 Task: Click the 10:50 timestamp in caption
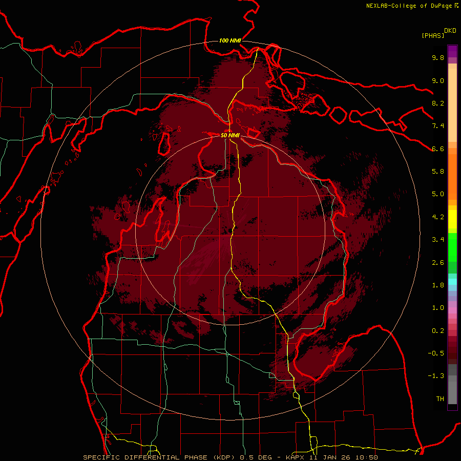pos(366,457)
